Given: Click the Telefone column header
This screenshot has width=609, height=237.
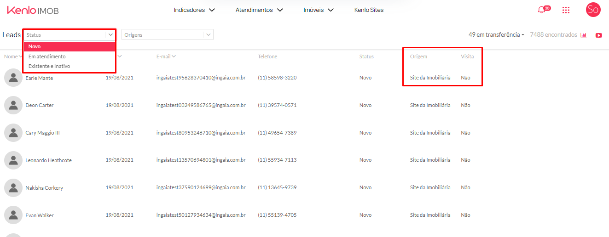Looking at the screenshot, I should [x=267, y=56].
